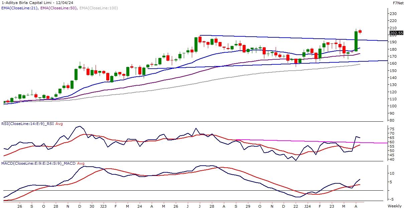The width and height of the screenshot is (405, 209).
Task: Click the MACD axis value 10
Action: tap(392, 173)
